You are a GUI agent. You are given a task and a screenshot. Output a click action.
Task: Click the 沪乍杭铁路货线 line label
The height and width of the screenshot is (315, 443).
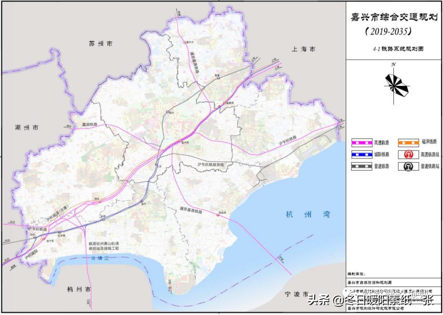211,164
